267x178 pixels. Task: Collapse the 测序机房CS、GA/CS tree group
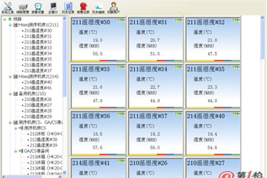pyautogui.click(x=10, y=122)
